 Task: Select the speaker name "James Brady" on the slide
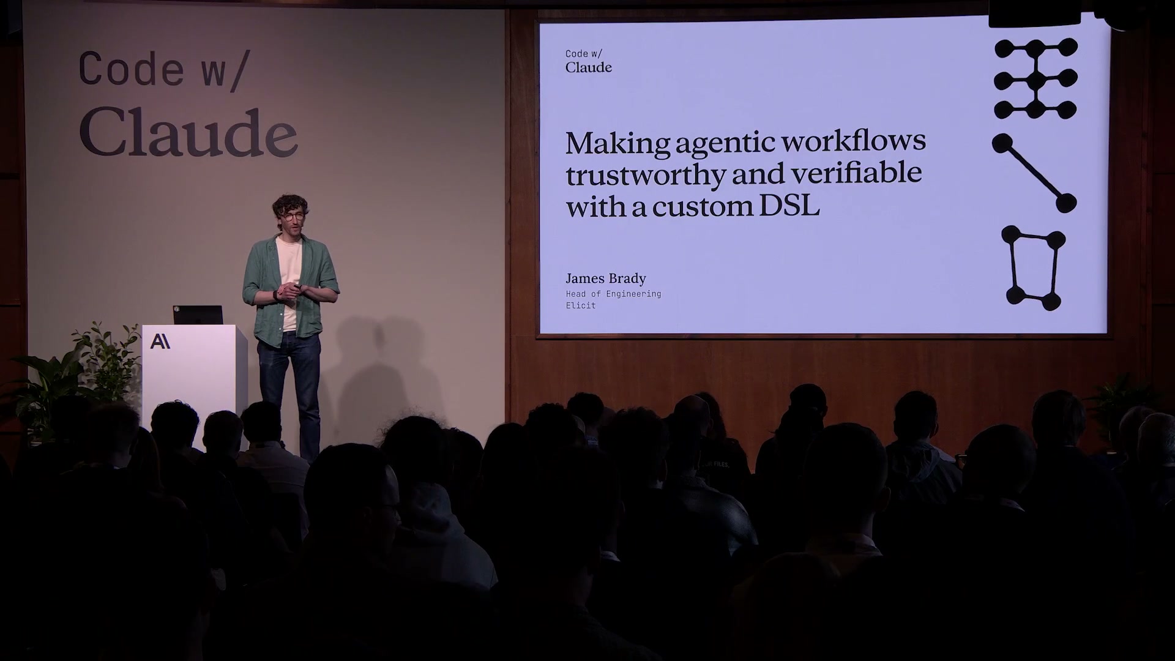click(x=605, y=278)
